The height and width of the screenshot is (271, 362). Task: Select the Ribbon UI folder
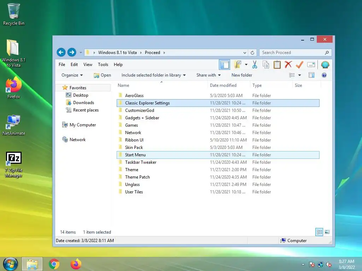[x=218, y=140]
